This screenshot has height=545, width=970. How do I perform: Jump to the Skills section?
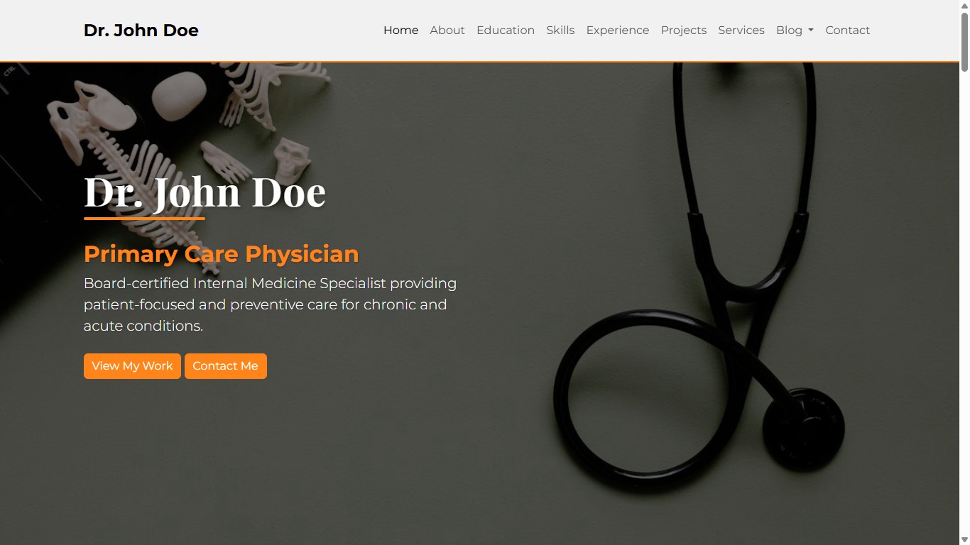tap(560, 31)
